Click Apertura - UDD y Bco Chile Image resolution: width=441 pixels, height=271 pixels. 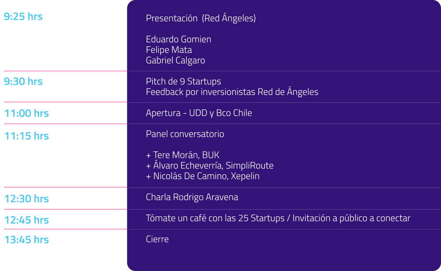click(x=199, y=113)
